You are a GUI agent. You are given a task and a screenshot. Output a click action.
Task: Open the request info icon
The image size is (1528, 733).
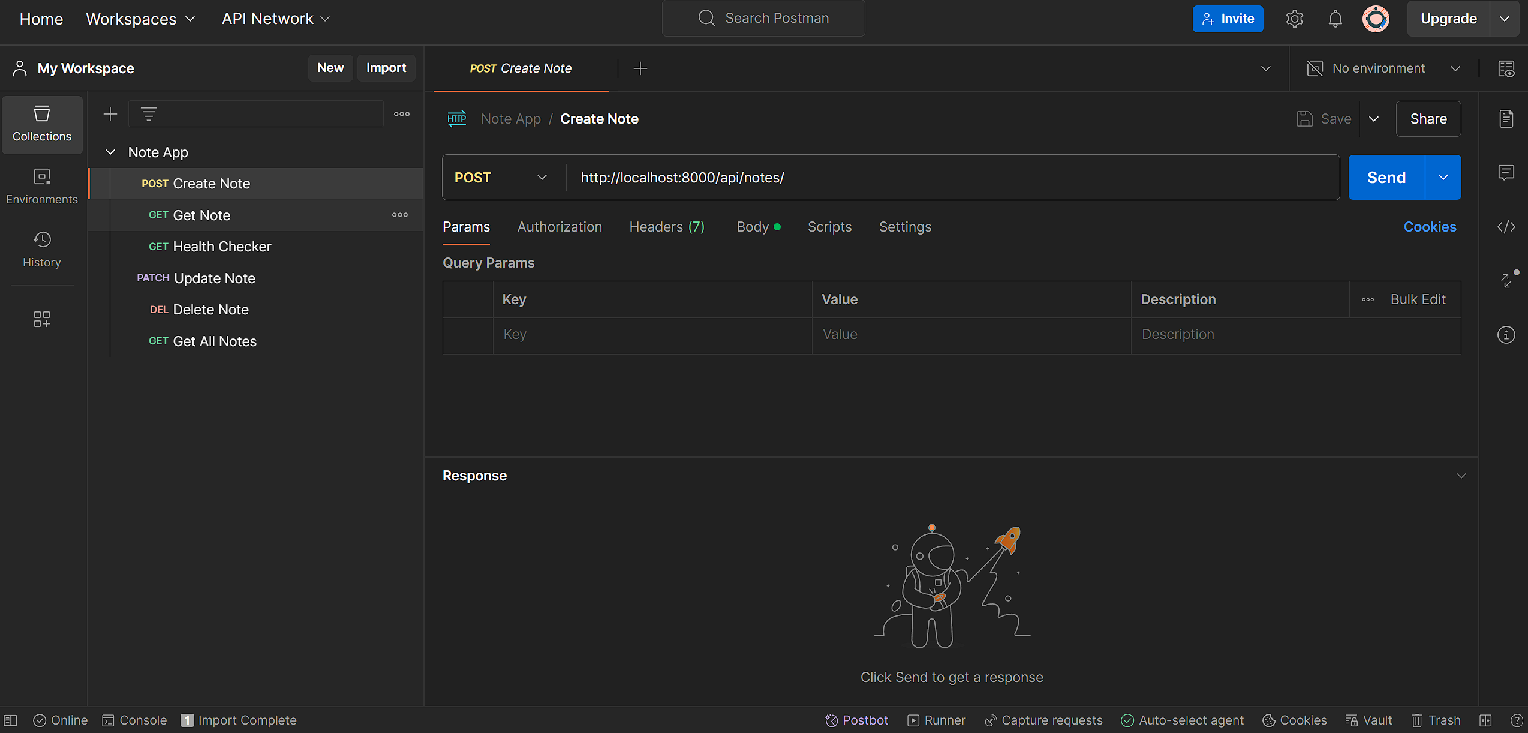click(x=1506, y=335)
